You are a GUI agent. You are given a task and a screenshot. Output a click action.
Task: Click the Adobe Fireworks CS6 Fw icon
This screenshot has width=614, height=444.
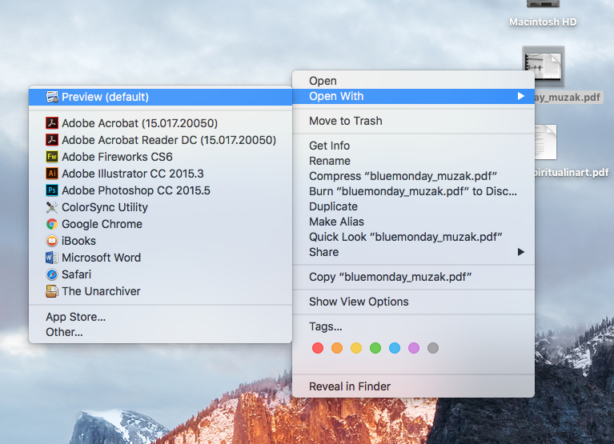tap(52, 157)
